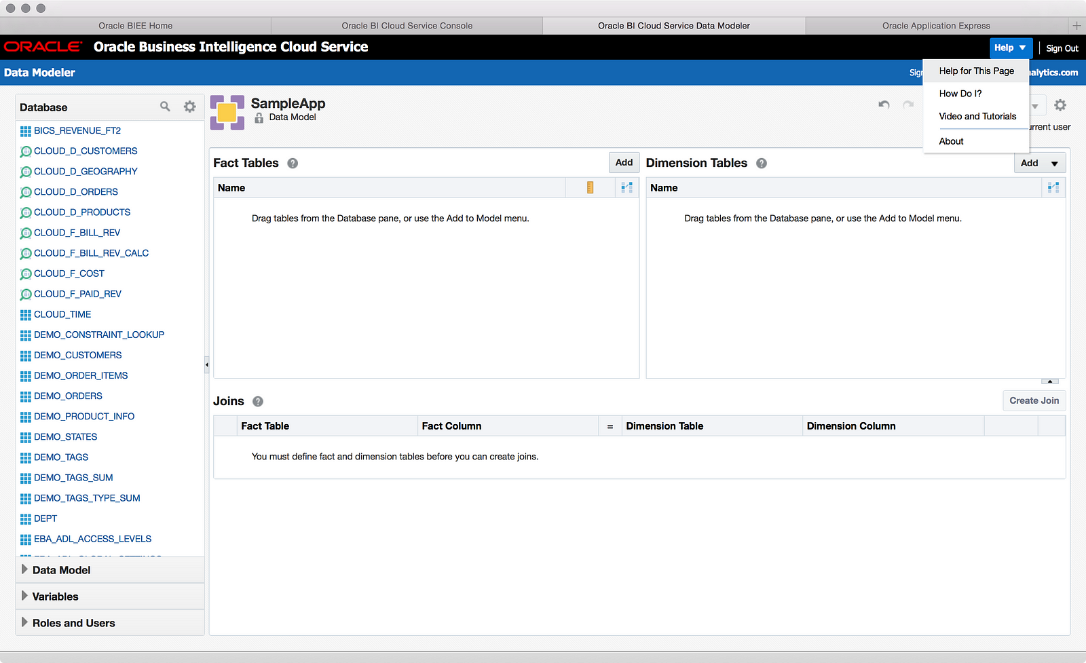Open the CLOUD_F_PAID_REV view
This screenshot has width=1086, height=663.
(x=77, y=294)
